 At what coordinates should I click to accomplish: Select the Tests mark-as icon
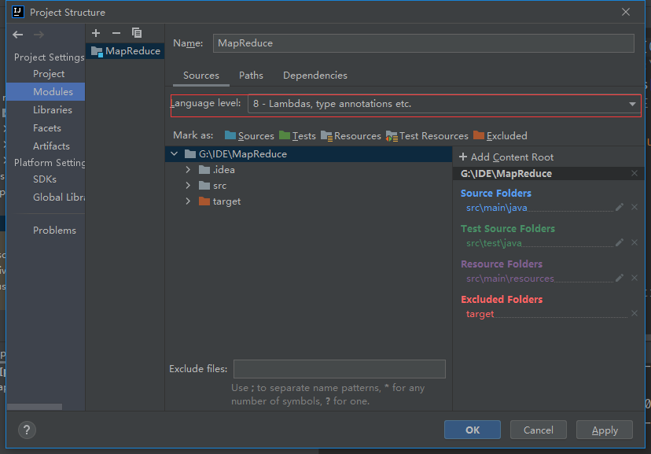pyautogui.click(x=283, y=135)
